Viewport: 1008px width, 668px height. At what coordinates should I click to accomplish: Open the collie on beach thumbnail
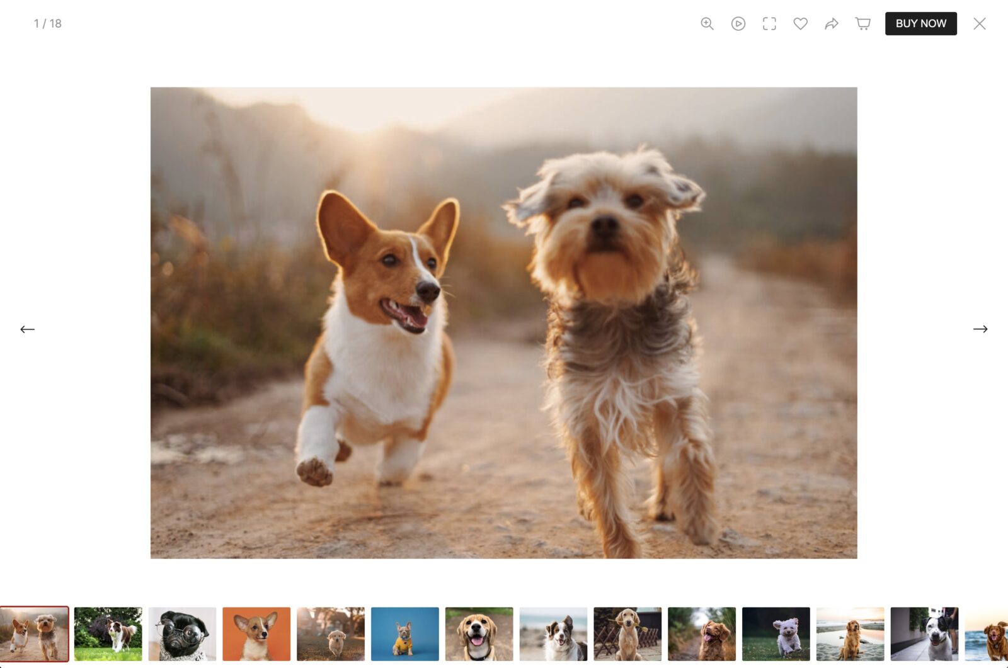click(553, 634)
